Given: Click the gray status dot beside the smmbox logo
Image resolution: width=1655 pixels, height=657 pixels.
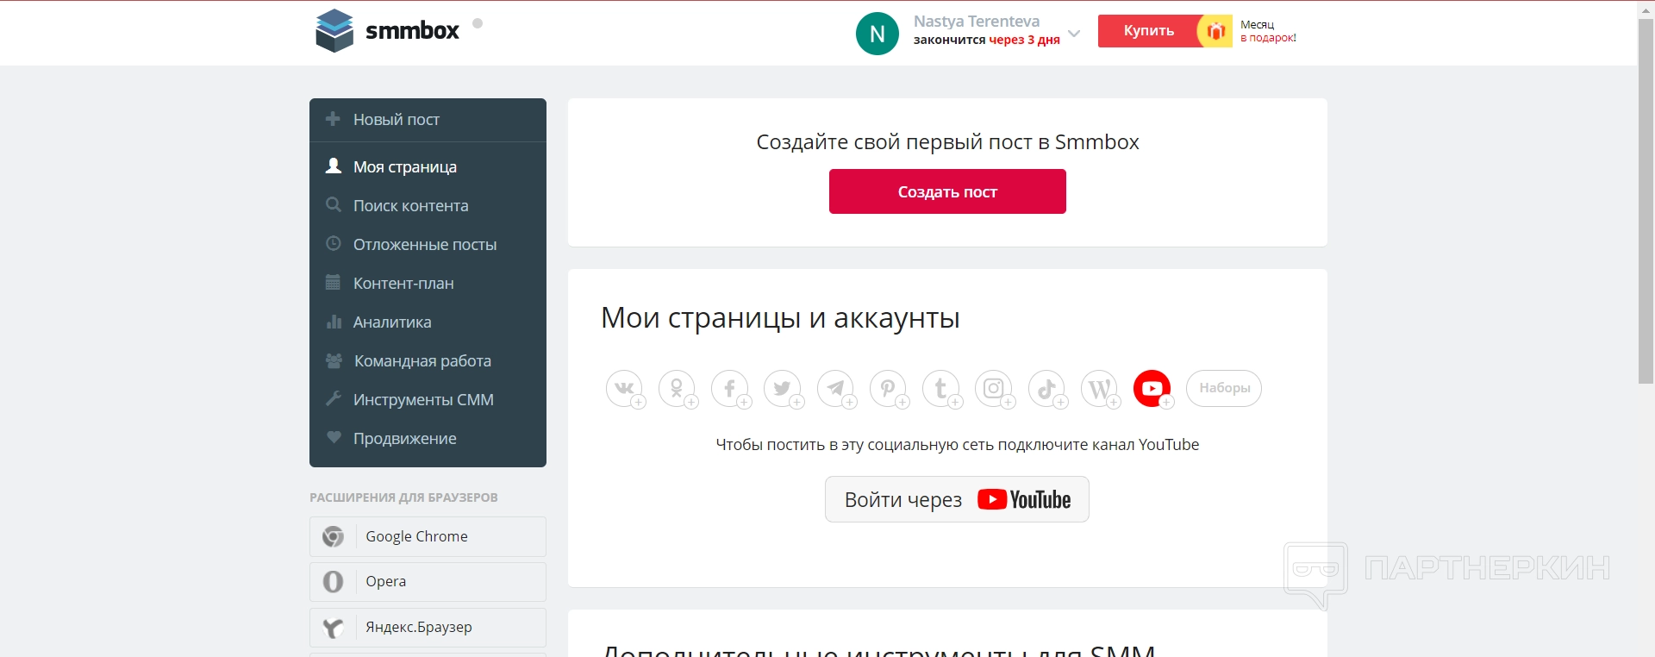Looking at the screenshot, I should click(x=478, y=23).
